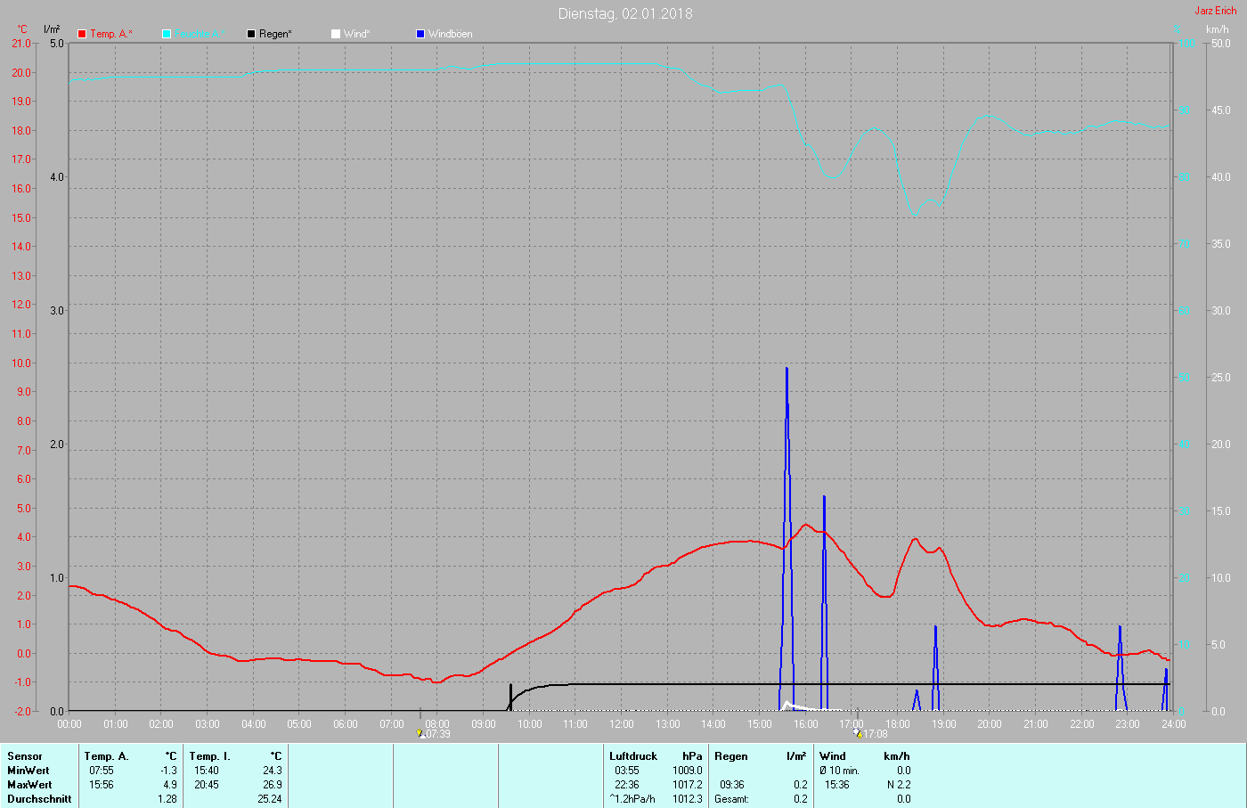Click the 'Temp. I.' table column header
The image size is (1247, 808).
[209, 756]
